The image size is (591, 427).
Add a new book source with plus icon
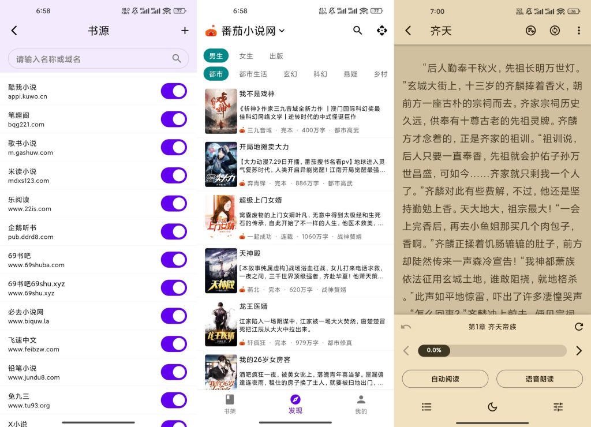coord(185,31)
